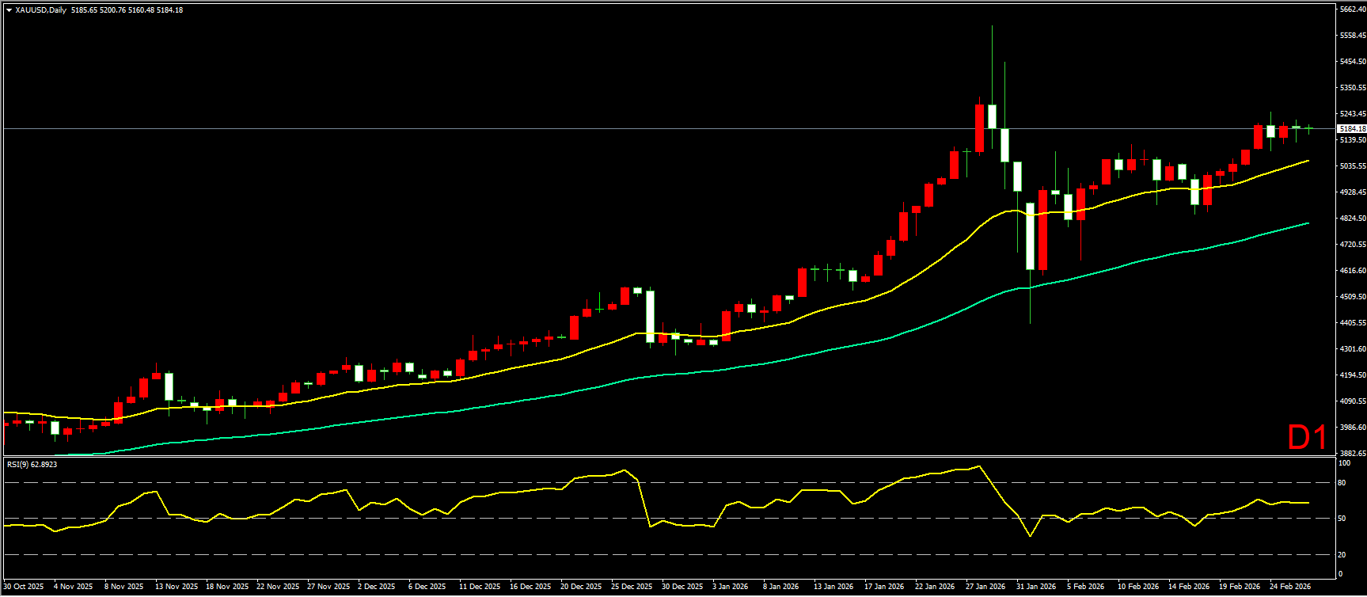Select the current price tag 5184.18
Viewport: 1367px width, 597px height.
[x=1350, y=128]
